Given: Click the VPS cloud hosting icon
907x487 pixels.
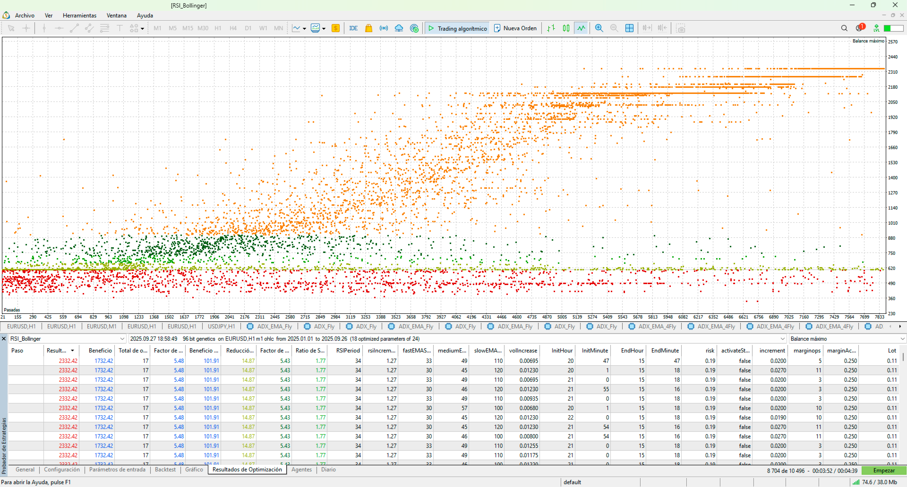Looking at the screenshot, I should [399, 28].
